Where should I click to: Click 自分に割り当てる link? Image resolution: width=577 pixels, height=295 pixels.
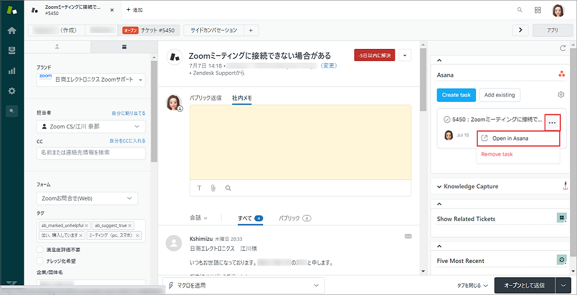point(129,113)
